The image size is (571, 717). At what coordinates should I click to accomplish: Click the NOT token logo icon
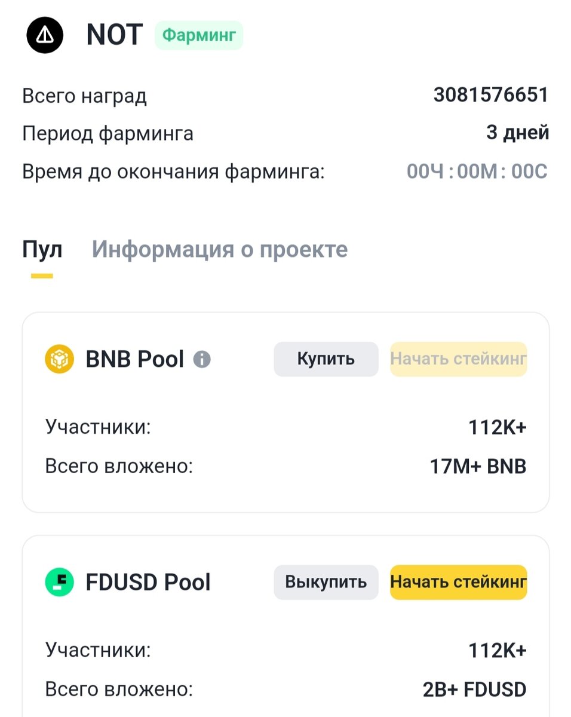45,35
